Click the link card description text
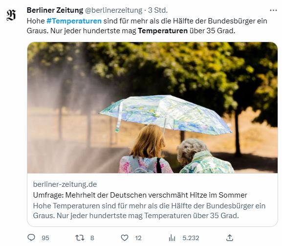 click(149, 211)
